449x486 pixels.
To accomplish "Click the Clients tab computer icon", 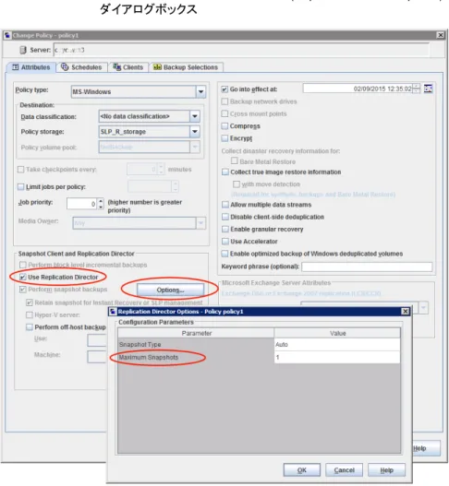I will coord(116,67).
